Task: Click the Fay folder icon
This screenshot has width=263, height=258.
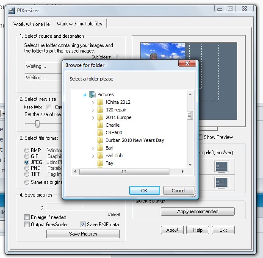Action: (100, 163)
